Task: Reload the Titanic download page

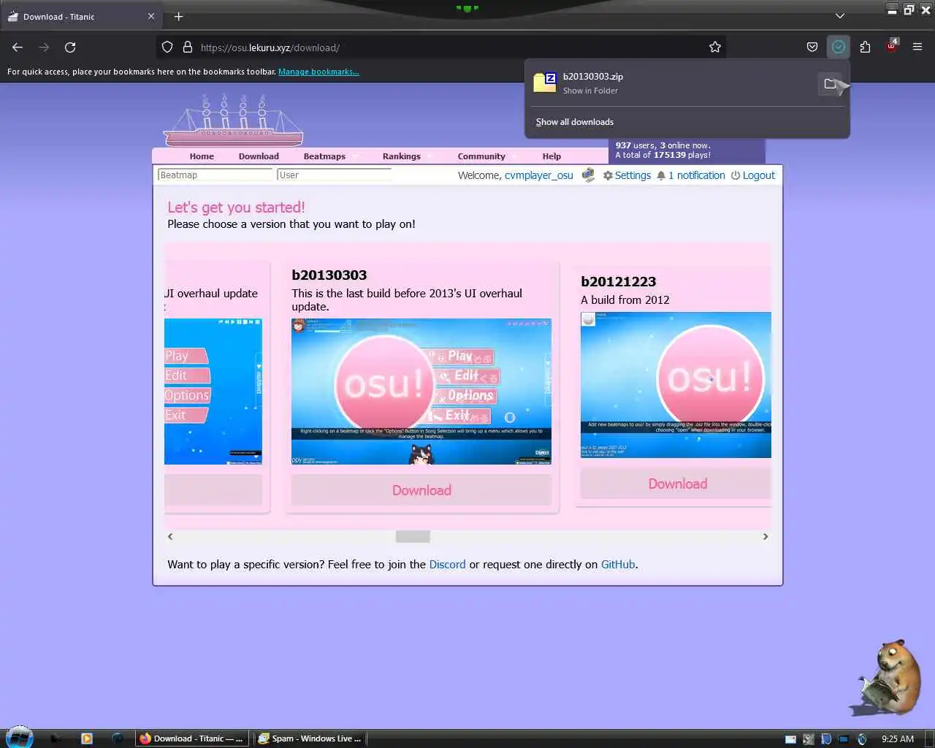Action: pyautogui.click(x=70, y=47)
